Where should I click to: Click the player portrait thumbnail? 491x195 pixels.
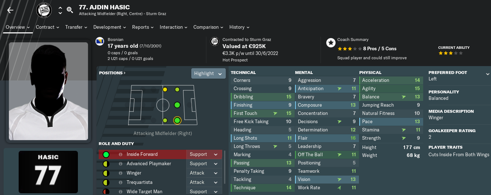(48, 91)
